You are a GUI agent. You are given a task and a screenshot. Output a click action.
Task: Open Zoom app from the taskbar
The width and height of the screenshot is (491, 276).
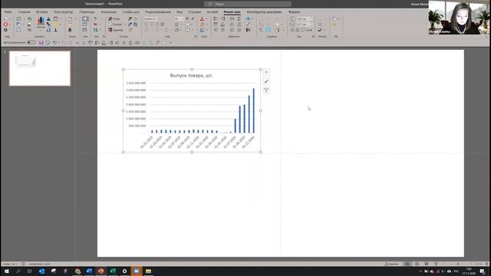tap(137, 271)
